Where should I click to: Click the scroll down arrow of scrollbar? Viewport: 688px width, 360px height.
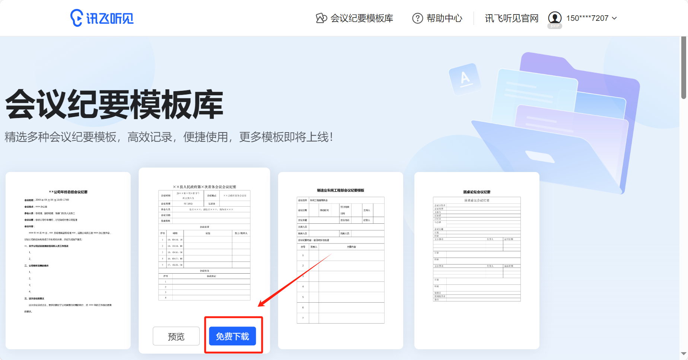pyautogui.click(x=684, y=354)
